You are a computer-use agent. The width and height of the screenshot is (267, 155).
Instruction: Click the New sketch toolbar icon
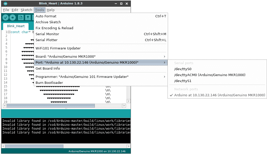pos(21,17)
